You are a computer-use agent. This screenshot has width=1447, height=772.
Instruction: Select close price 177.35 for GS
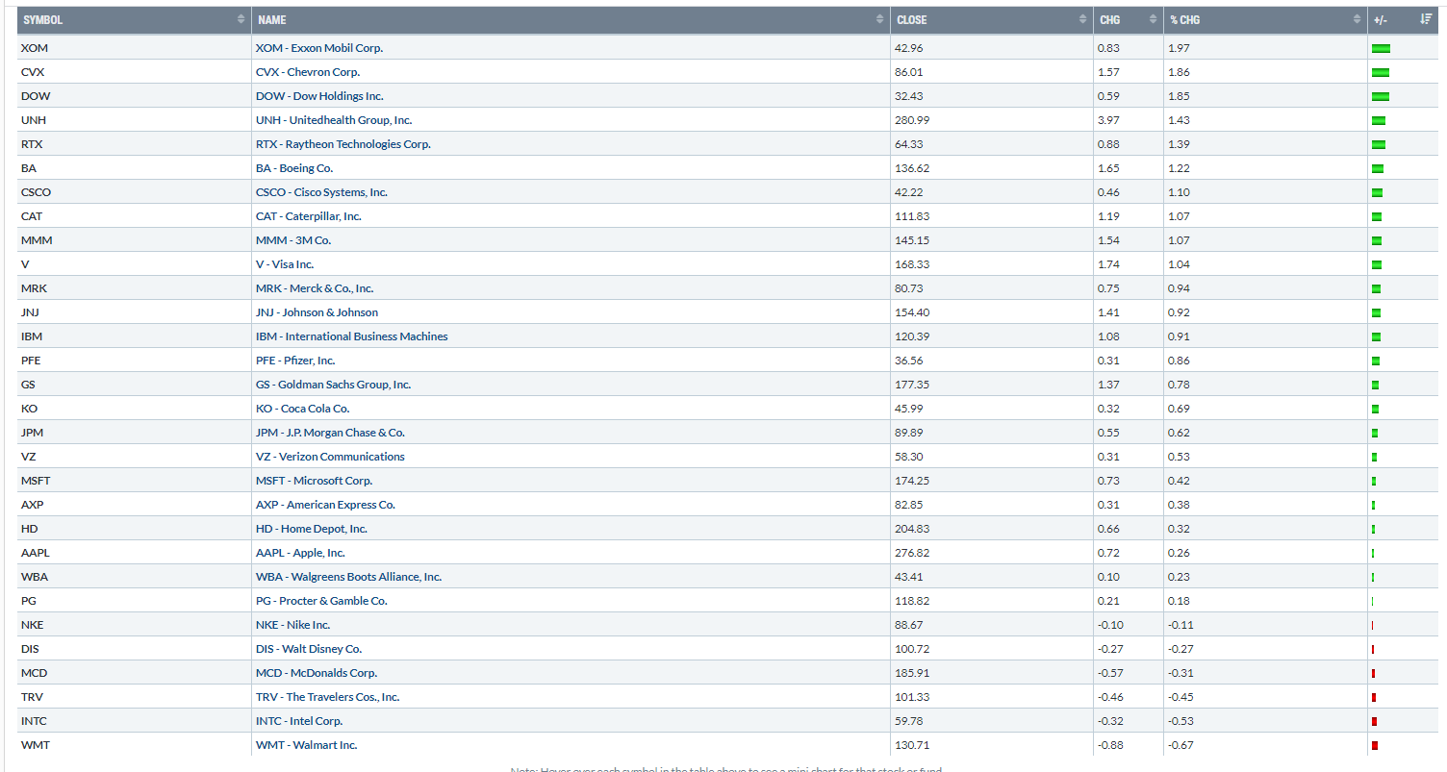pyautogui.click(x=912, y=385)
